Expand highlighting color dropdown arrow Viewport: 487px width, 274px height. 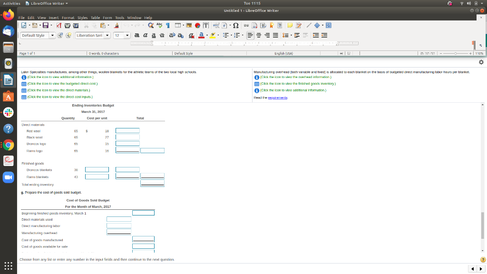pos(218,35)
